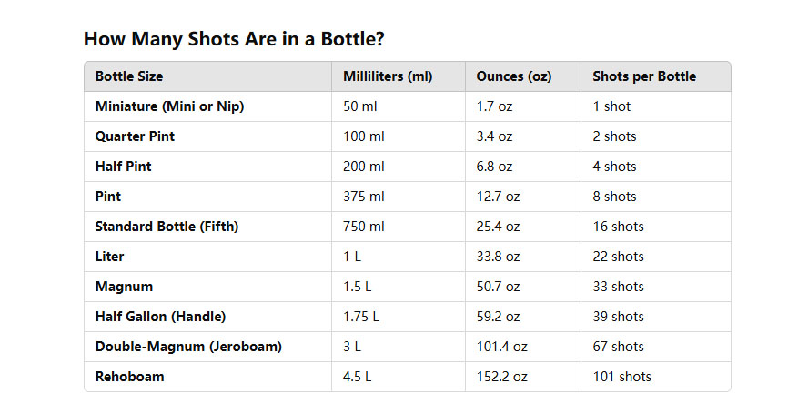The image size is (808, 414).
Task: Click the '25.4 oz' cell
Action: pos(498,227)
